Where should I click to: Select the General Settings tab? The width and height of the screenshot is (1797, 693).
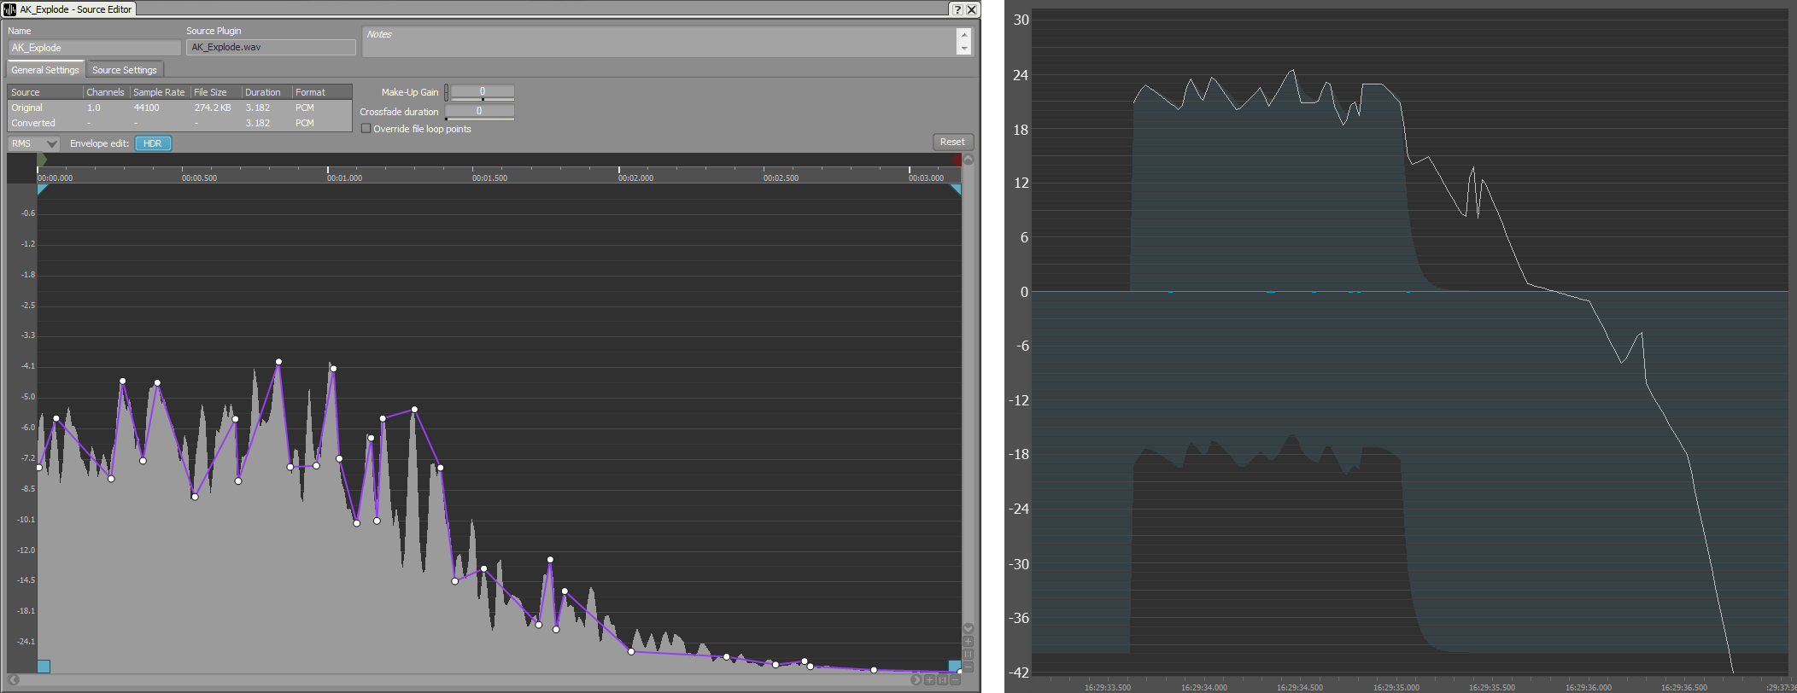[45, 70]
